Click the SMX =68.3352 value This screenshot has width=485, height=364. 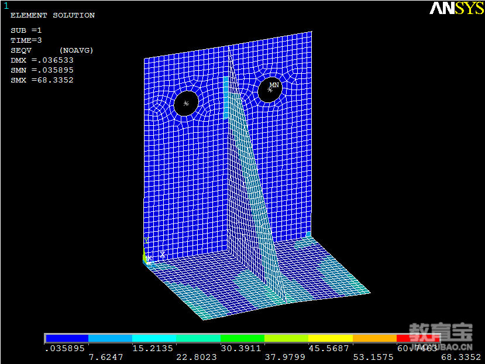click(x=42, y=80)
